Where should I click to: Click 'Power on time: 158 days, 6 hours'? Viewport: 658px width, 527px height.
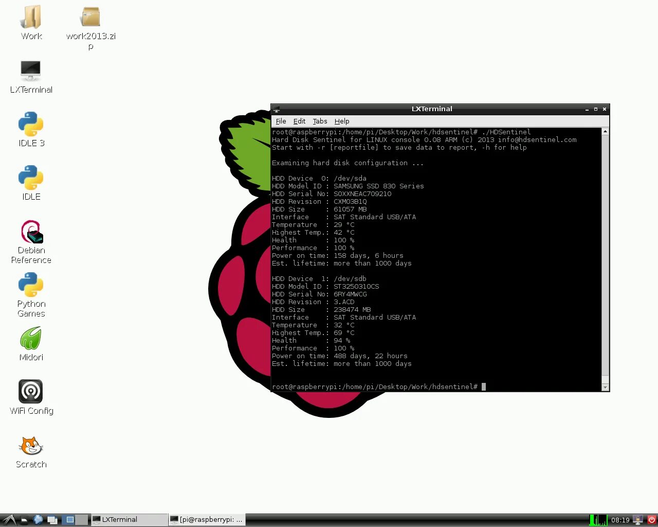click(x=338, y=255)
